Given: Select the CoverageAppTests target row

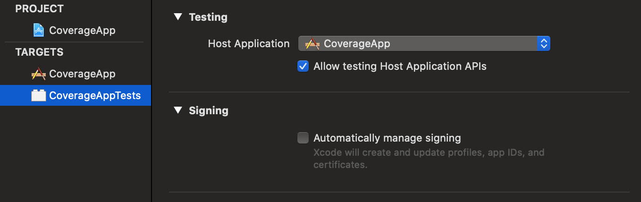Looking at the screenshot, I should (x=76, y=95).
